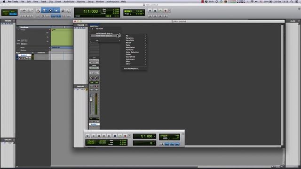This screenshot has height=169, width=301.
Task: Open main counter format dropdown in Transport
Action: 155,136
